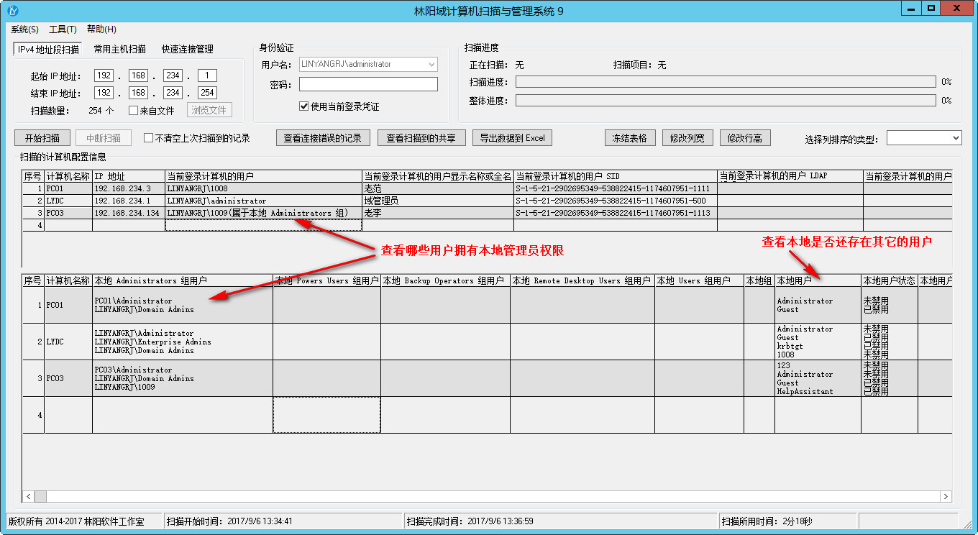Open the 工具(T) menu
978x535 pixels.
tap(63, 29)
